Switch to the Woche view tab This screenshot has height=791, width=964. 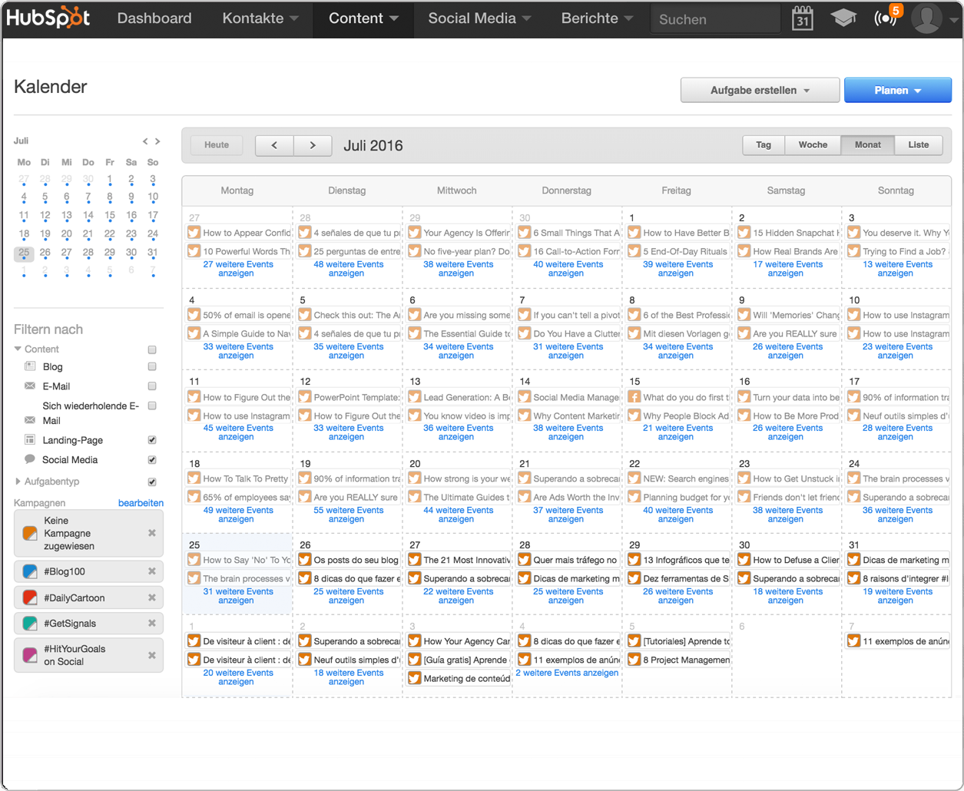(813, 145)
